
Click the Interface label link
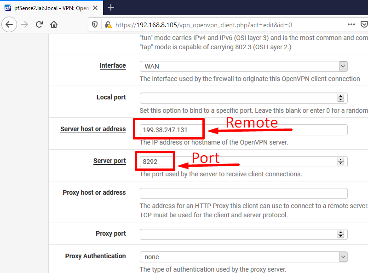point(113,65)
